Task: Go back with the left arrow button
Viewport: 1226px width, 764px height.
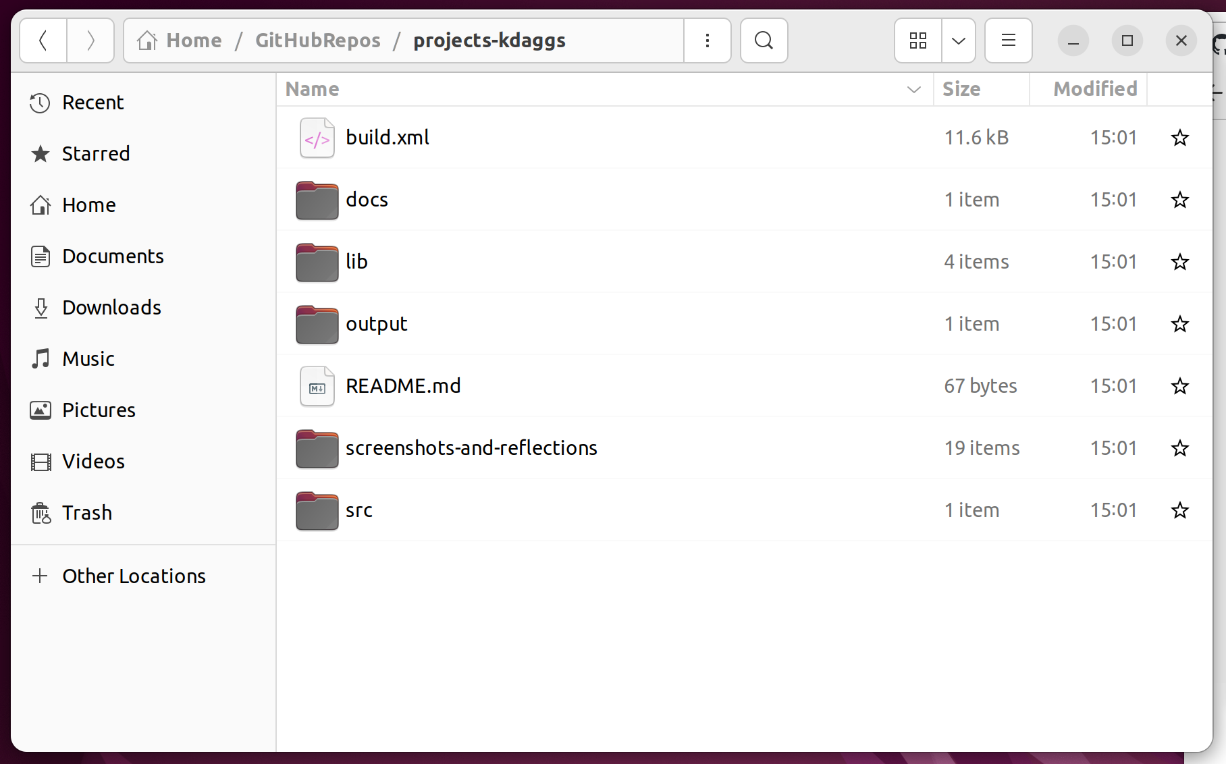Action: click(x=43, y=40)
